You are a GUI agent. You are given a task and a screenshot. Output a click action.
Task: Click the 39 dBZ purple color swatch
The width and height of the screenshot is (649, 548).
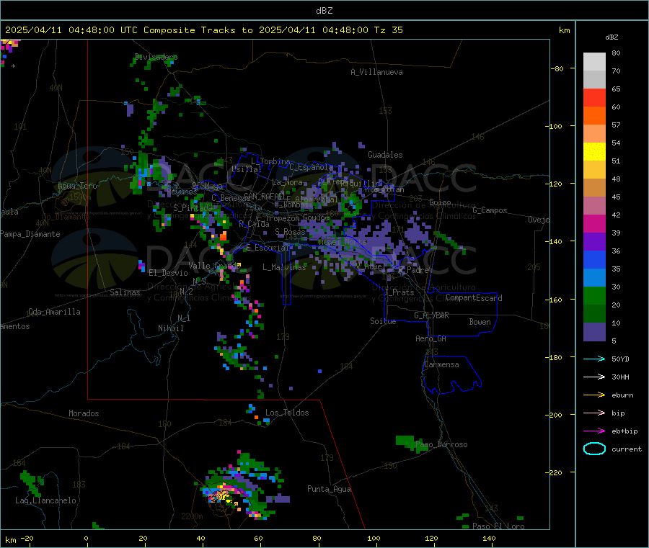click(594, 242)
